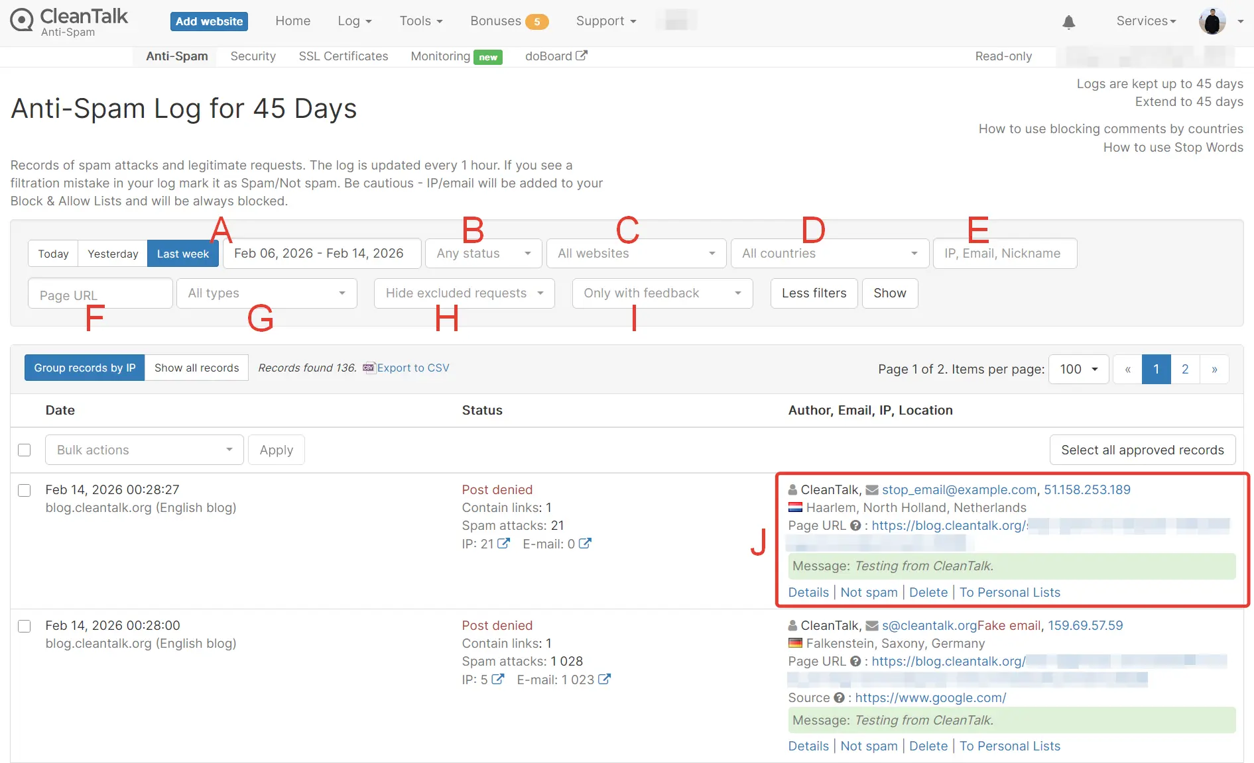Open external link icon next to E-mail: 1 023
The width and height of the screenshot is (1254, 763).
tap(604, 679)
